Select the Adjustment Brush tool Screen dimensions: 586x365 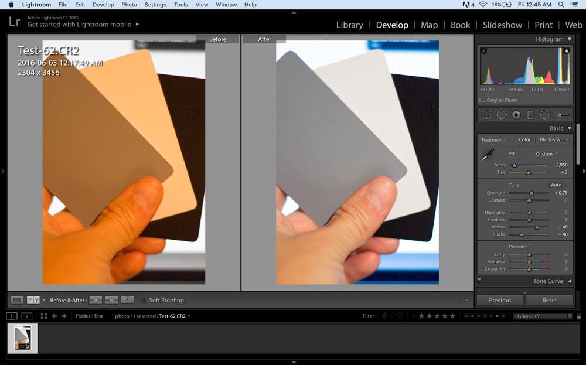[x=561, y=115]
